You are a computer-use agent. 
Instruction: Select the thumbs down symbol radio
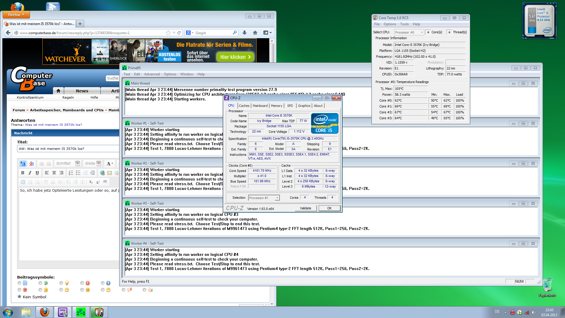(124, 290)
